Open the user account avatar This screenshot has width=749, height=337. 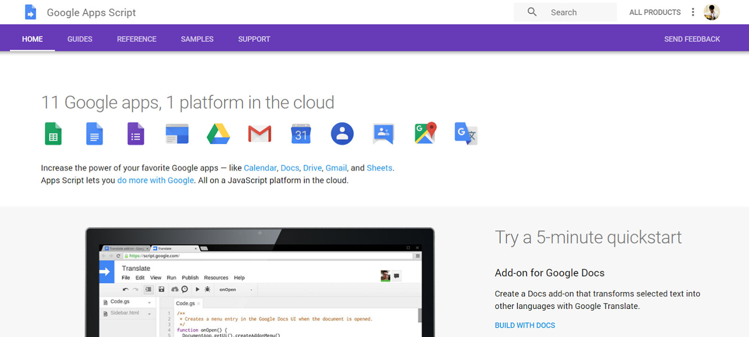click(x=711, y=12)
